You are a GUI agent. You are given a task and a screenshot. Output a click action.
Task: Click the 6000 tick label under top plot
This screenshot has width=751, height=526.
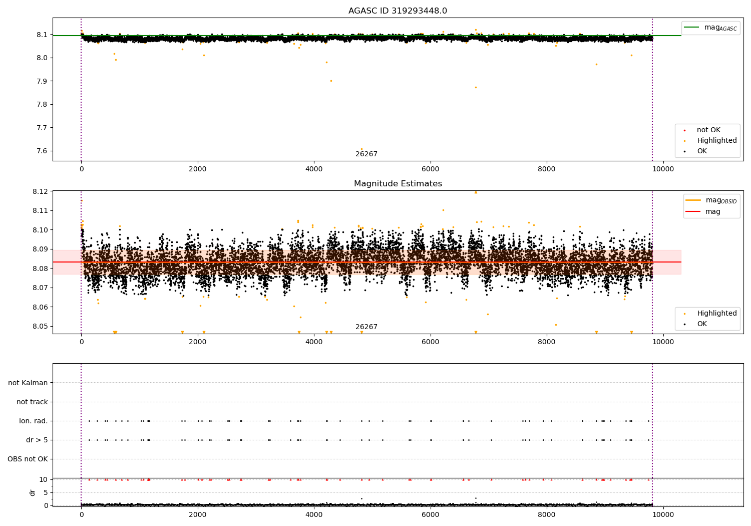431,169
